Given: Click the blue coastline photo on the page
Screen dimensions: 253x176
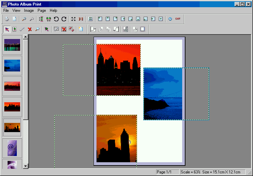Looking at the screenshot, I should click(x=163, y=94).
